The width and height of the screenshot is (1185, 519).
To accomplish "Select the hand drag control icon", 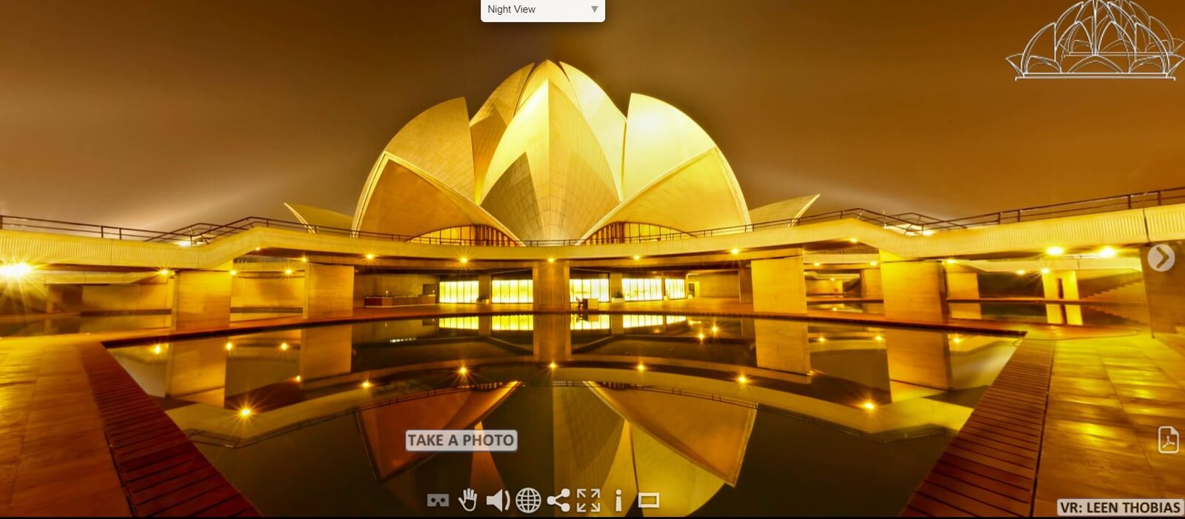I will click(x=467, y=500).
